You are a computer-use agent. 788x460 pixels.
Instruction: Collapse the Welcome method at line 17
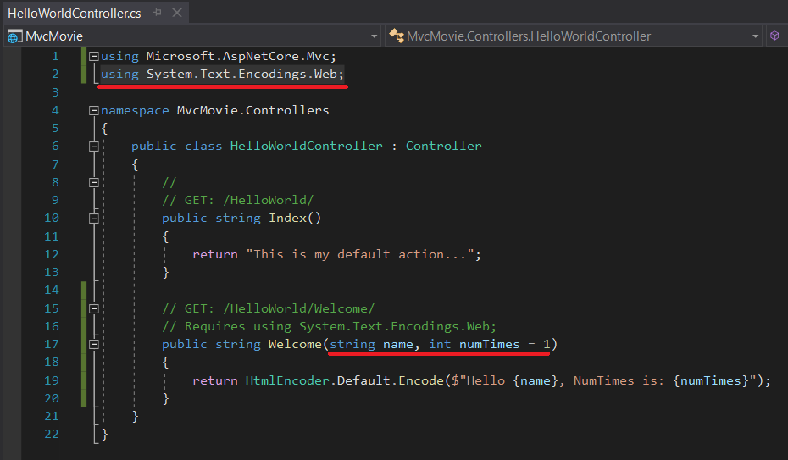point(93,345)
